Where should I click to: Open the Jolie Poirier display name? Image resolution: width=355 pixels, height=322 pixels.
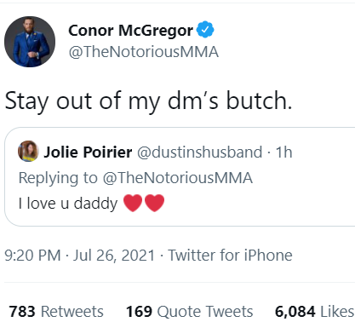click(88, 152)
